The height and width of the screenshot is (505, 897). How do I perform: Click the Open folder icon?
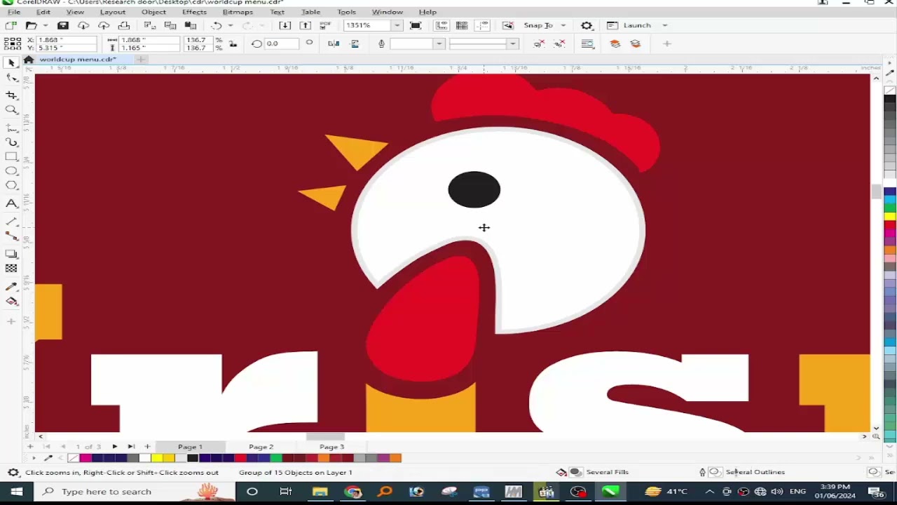(32, 25)
